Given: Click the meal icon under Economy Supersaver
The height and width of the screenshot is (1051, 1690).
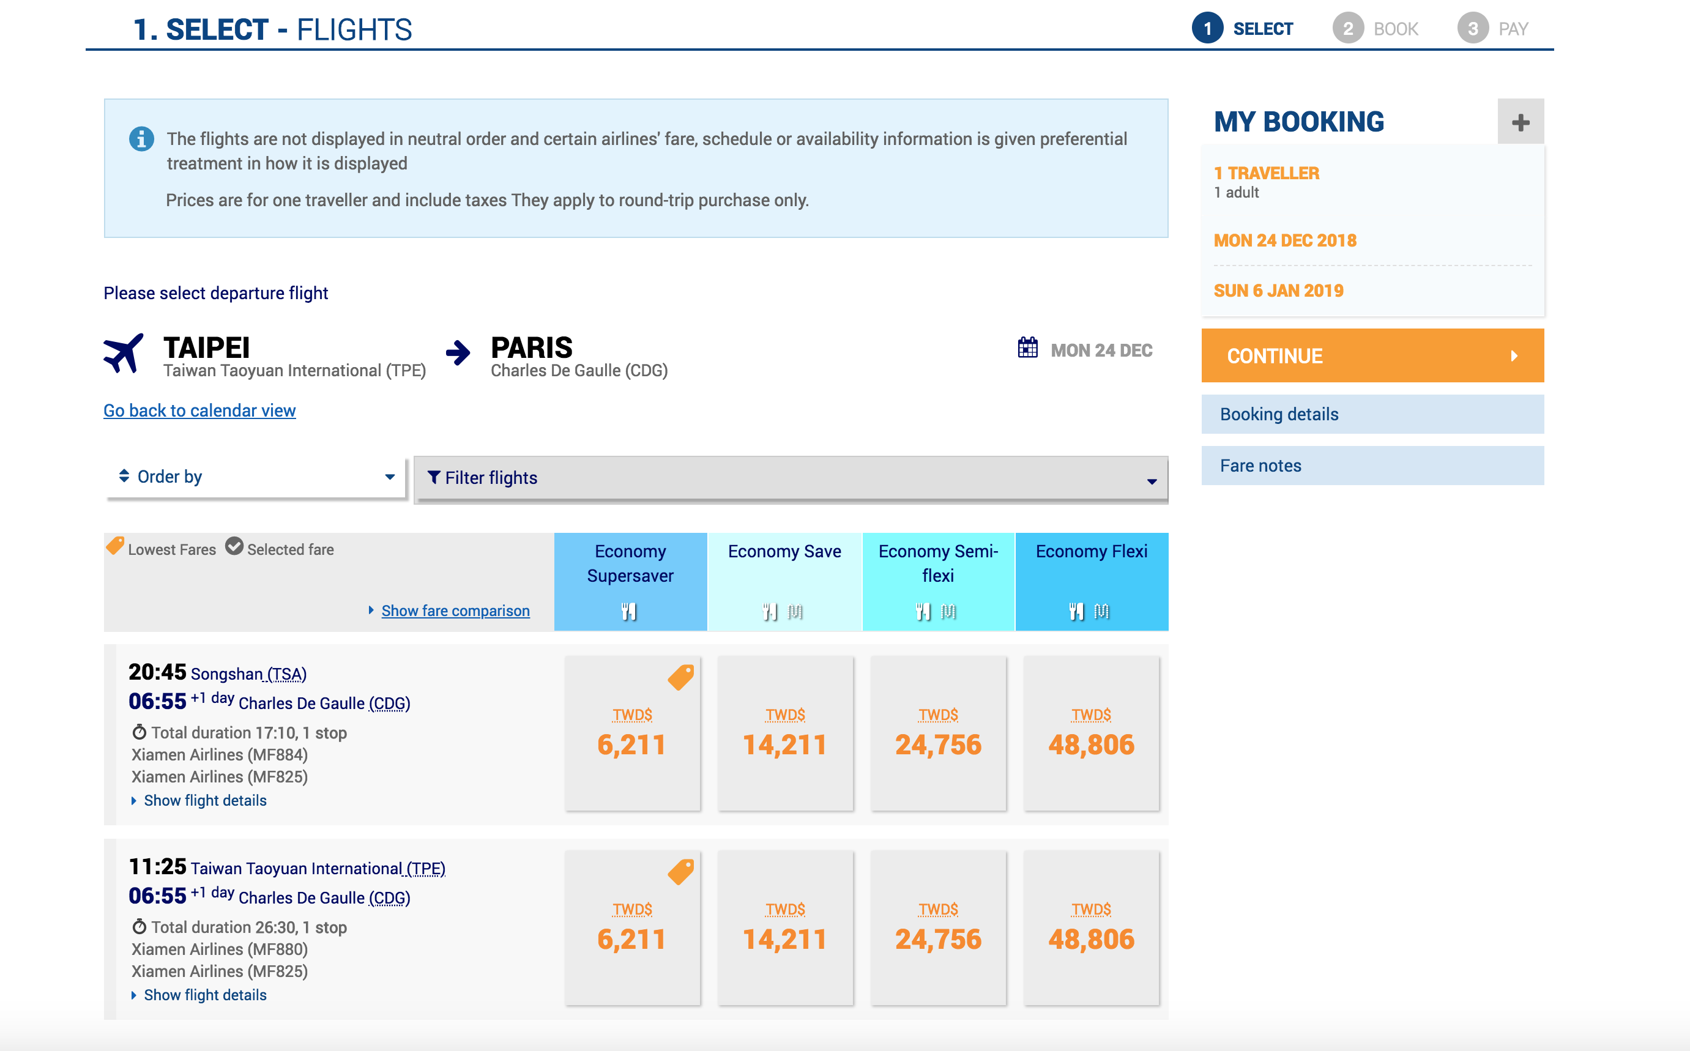Looking at the screenshot, I should 628,612.
